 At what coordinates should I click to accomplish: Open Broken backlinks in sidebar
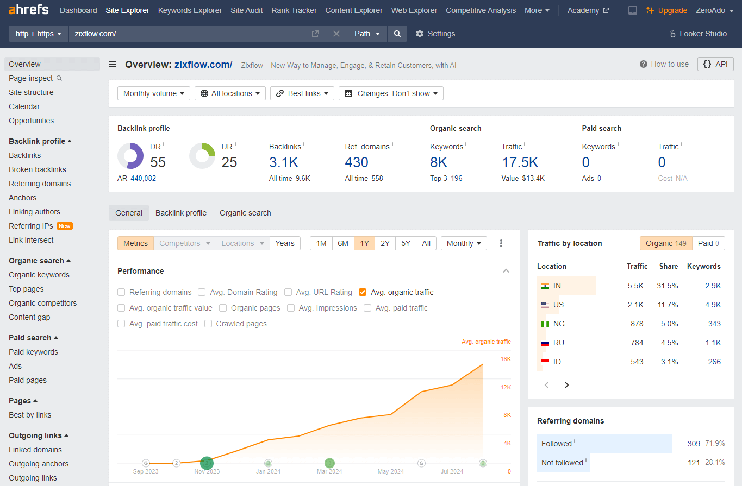(38, 169)
